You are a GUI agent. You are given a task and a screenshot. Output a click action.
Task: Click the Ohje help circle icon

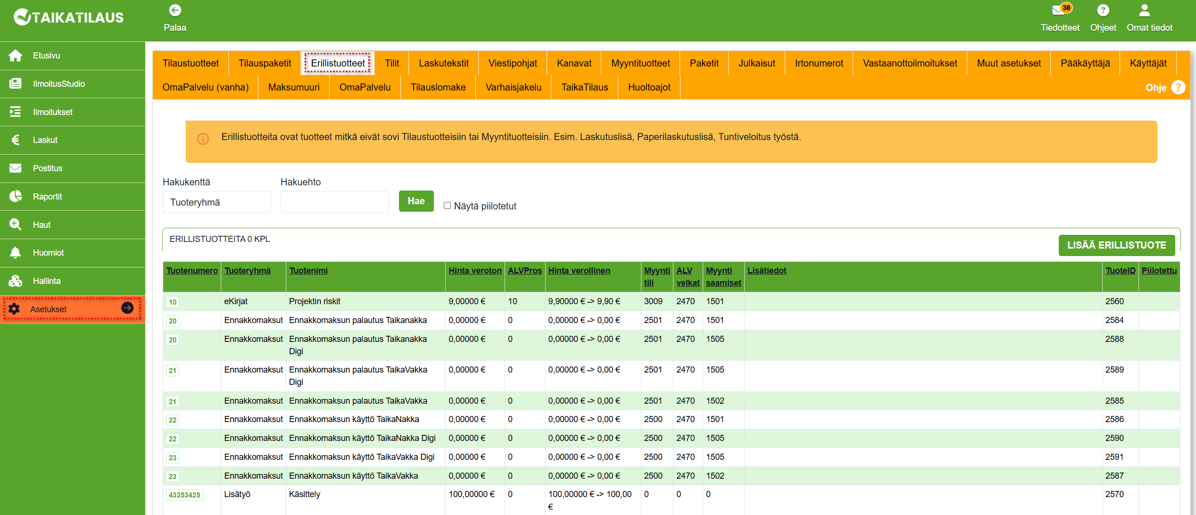[x=1178, y=87]
